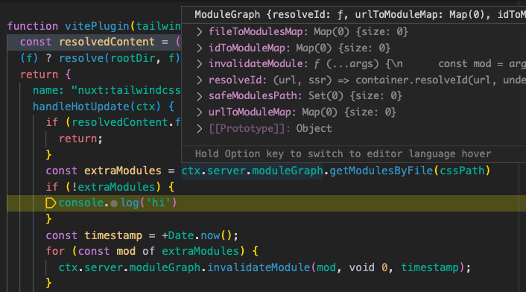Click rootDir argument in the resolve call
Screen dimensions: 526x292
click(x=133, y=58)
